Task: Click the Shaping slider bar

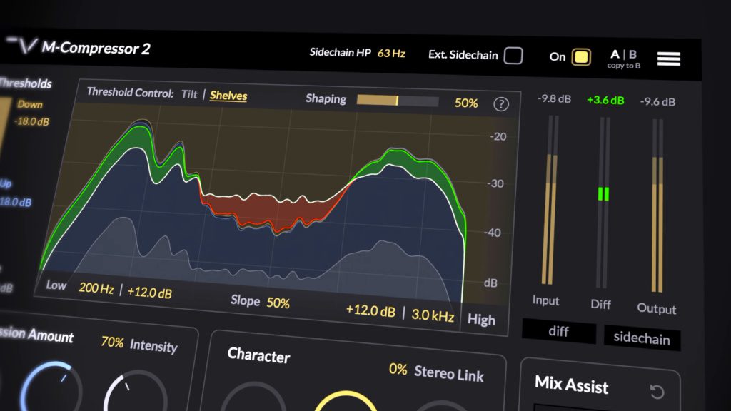Action: click(x=398, y=101)
